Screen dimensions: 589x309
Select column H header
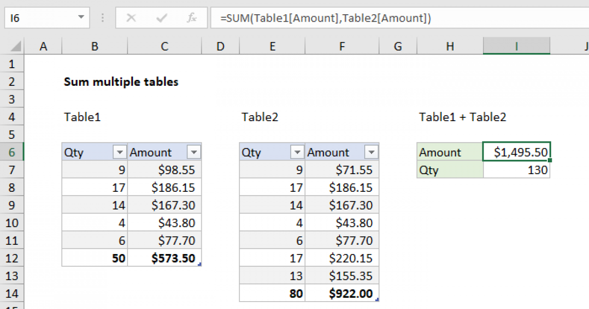pyautogui.click(x=450, y=47)
